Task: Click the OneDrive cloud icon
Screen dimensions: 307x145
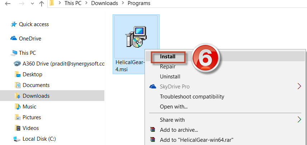Action: (14, 39)
